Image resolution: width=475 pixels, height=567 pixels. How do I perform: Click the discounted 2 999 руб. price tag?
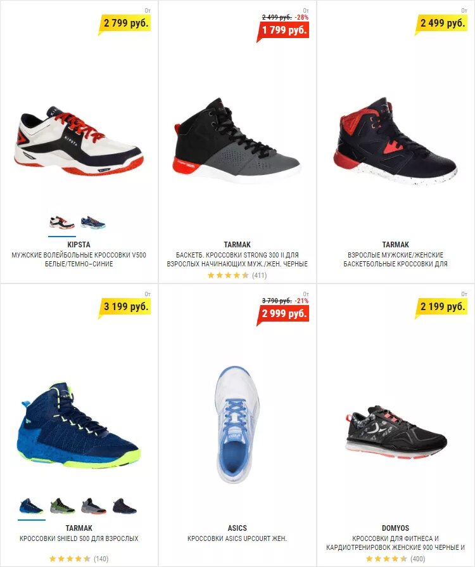[283, 314]
